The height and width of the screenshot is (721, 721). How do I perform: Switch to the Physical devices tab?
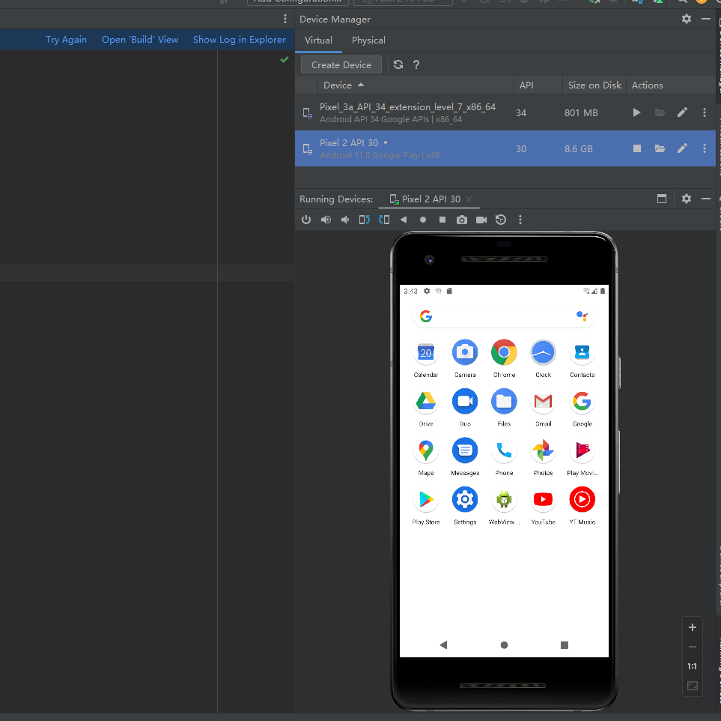click(368, 40)
